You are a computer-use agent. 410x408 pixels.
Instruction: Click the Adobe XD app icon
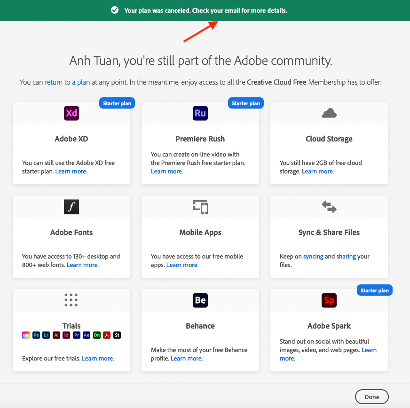(x=71, y=113)
